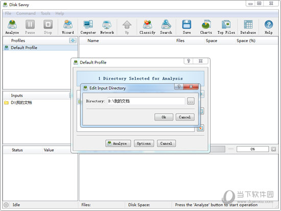Click the Status column header
This screenshot has height=211, width=281.
pos(17,150)
